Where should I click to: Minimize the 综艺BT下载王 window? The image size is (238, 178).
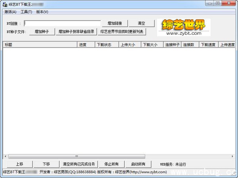210,3
